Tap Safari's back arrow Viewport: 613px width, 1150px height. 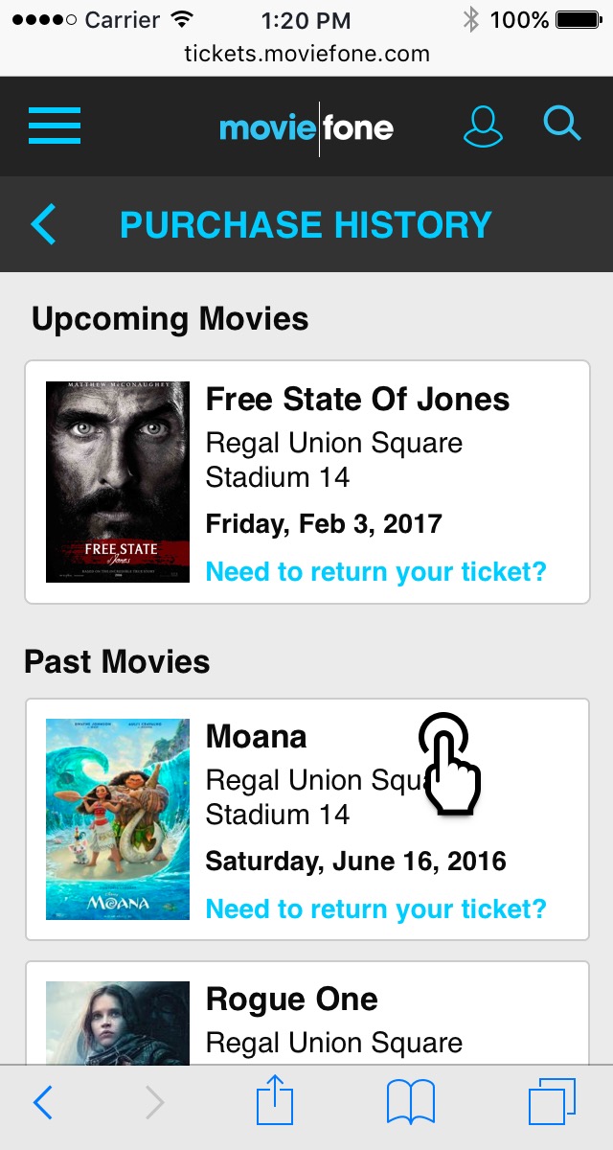click(x=43, y=1104)
